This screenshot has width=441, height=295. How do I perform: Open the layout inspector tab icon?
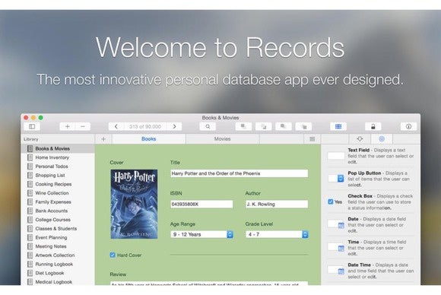point(360,139)
